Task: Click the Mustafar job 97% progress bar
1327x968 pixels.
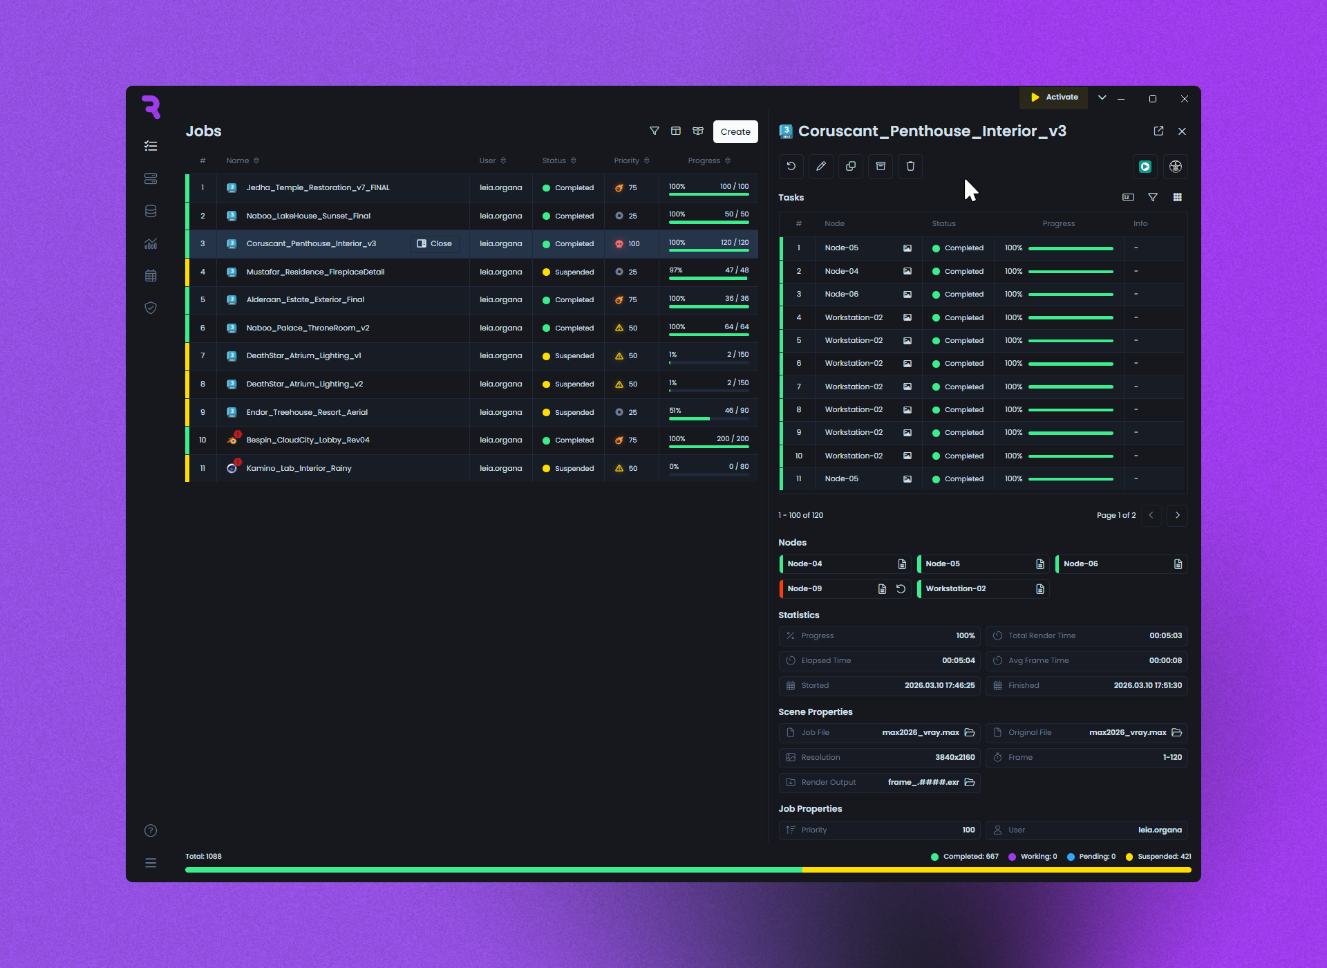Action: [x=709, y=278]
